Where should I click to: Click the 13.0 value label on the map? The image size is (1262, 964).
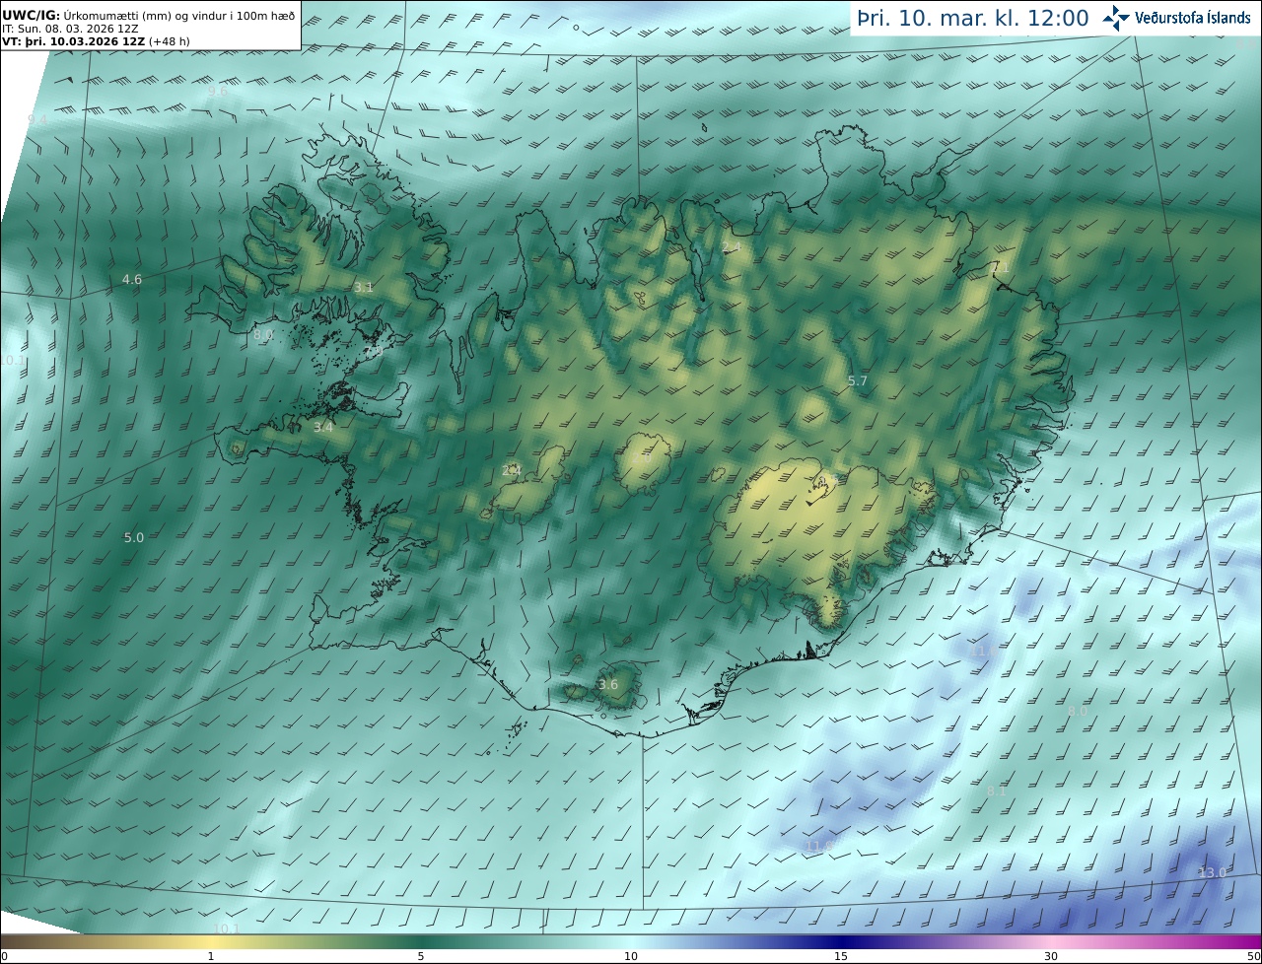point(1213,873)
